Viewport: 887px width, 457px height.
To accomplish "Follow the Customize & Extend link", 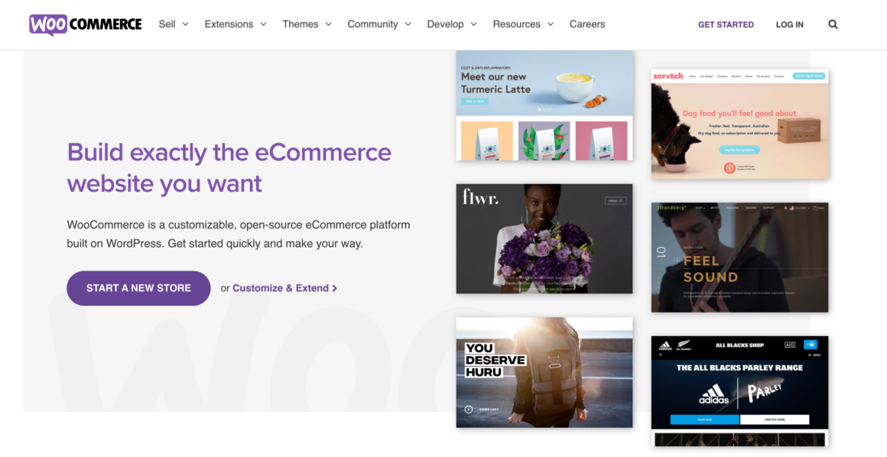I will [x=284, y=288].
